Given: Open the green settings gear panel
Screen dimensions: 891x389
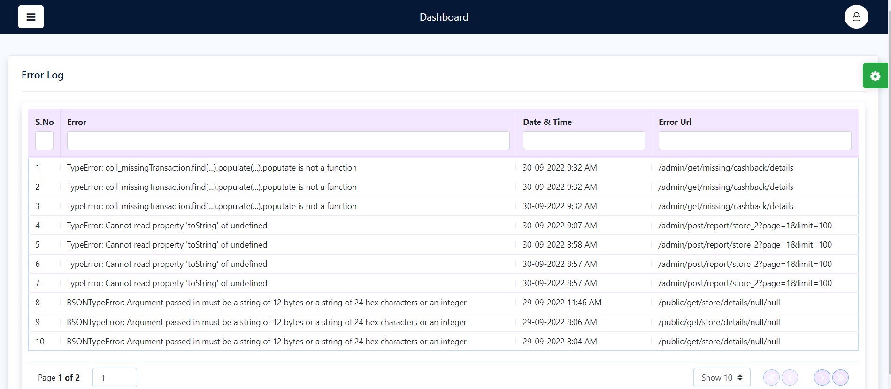Looking at the screenshot, I should (875, 76).
